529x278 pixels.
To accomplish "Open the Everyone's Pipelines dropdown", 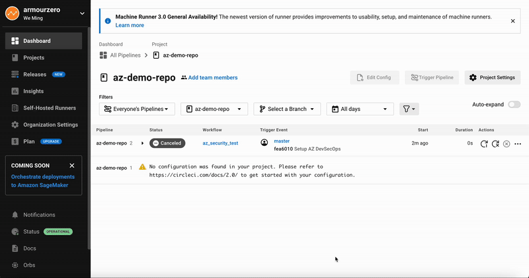I will (x=138, y=109).
